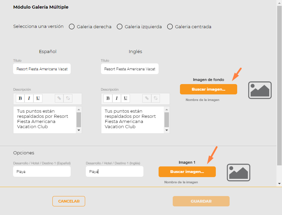This screenshot has width=282, height=215.
Task: Click Buscar imagen for Imagen 1
Action: click(187, 172)
